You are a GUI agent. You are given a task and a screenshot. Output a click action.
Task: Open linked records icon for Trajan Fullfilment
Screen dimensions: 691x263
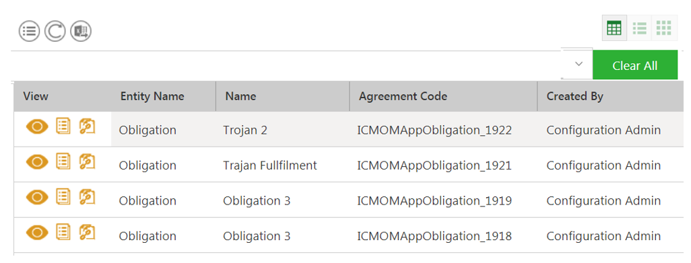coord(88,162)
